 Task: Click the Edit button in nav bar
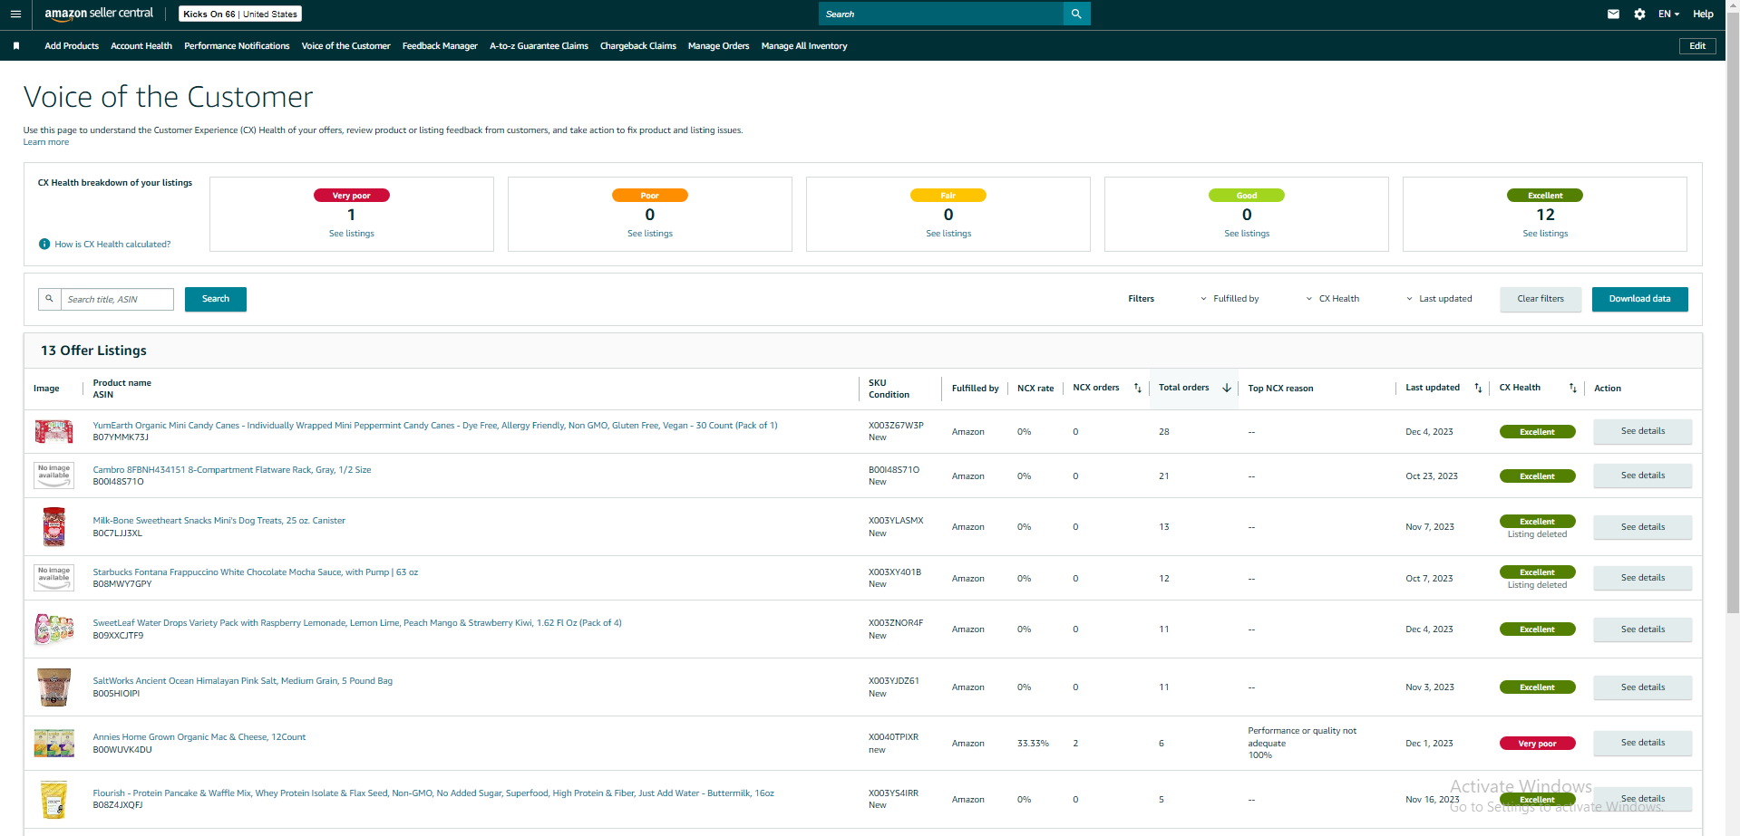tap(1697, 46)
